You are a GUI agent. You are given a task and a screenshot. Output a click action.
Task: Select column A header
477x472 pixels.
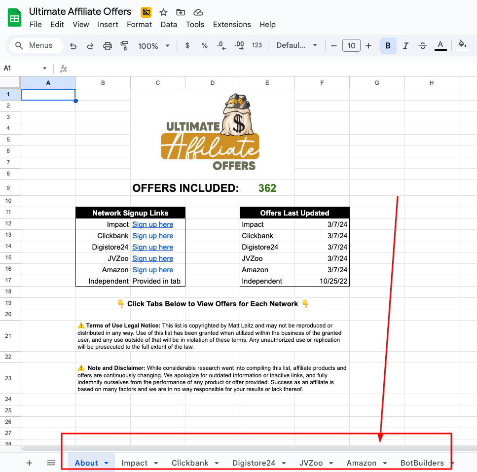48,83
